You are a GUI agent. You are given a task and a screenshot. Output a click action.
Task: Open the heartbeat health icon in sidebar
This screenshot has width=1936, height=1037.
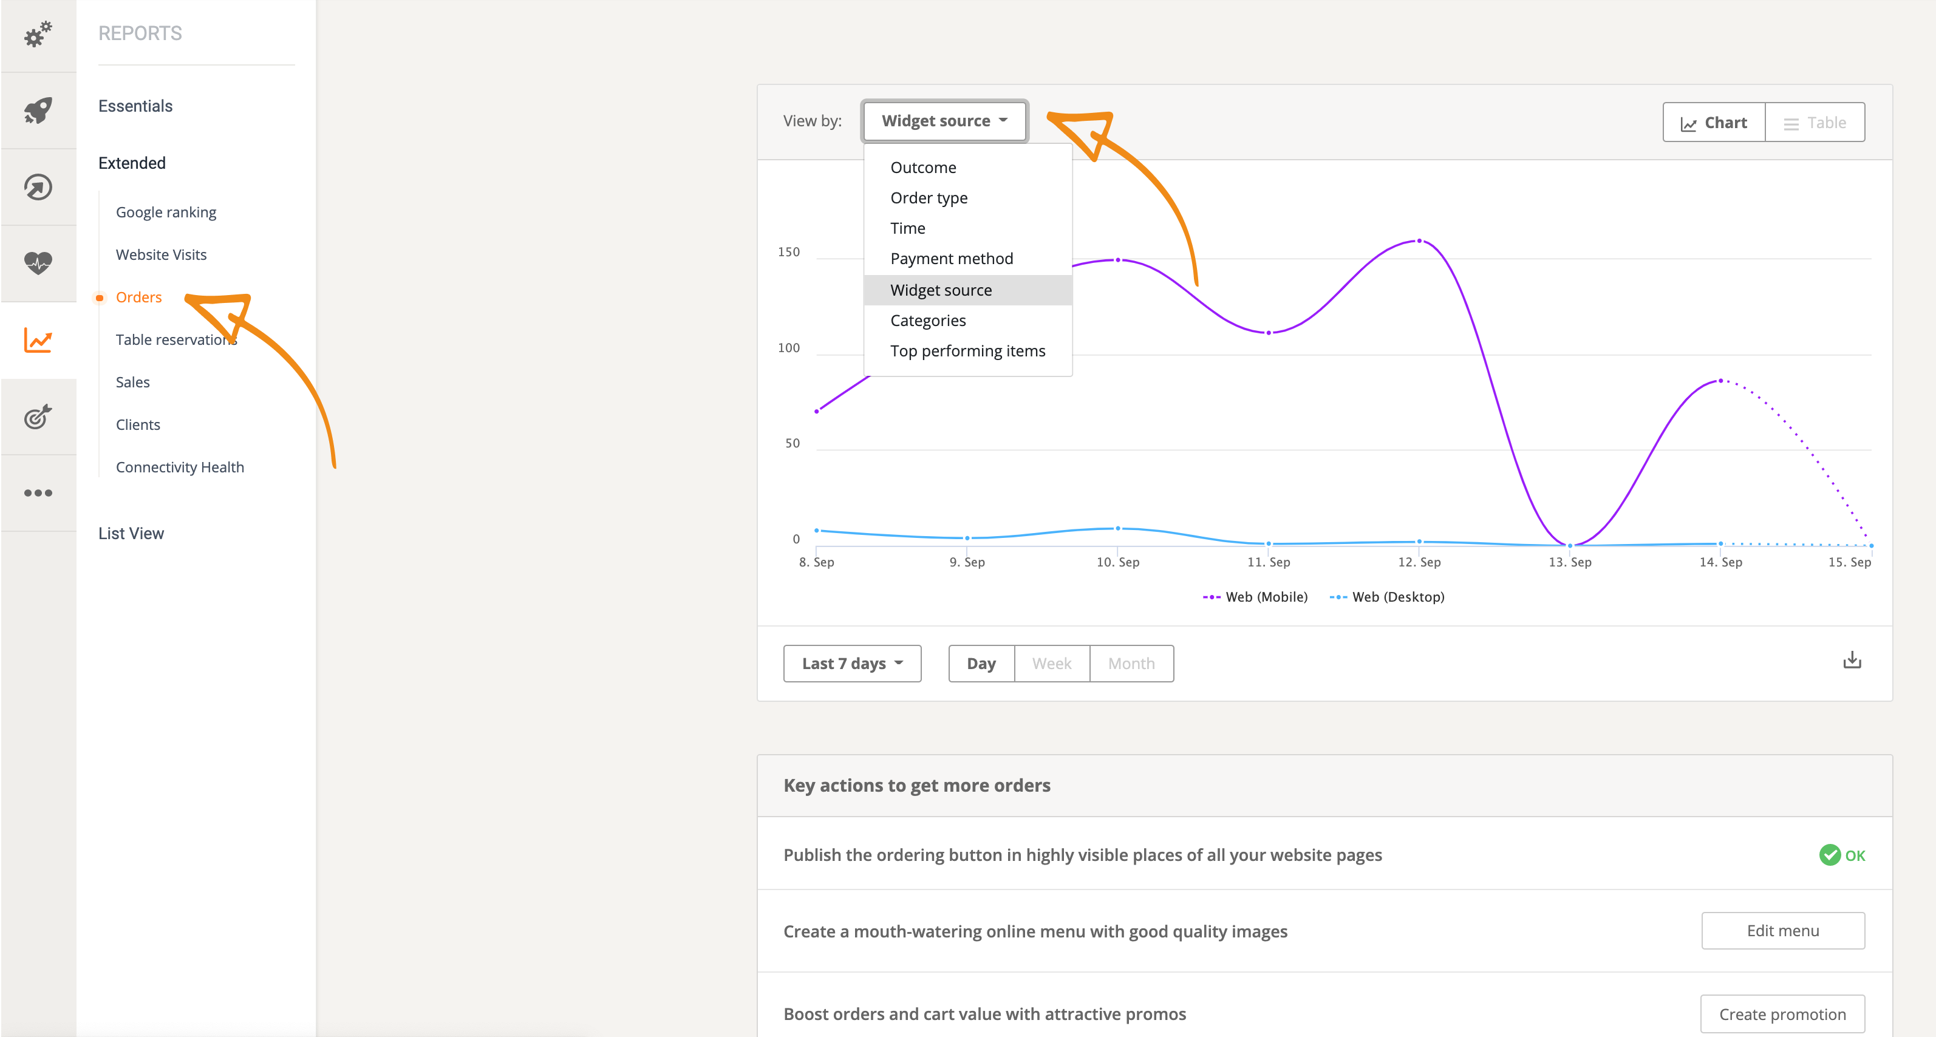[x=38, y=263]
